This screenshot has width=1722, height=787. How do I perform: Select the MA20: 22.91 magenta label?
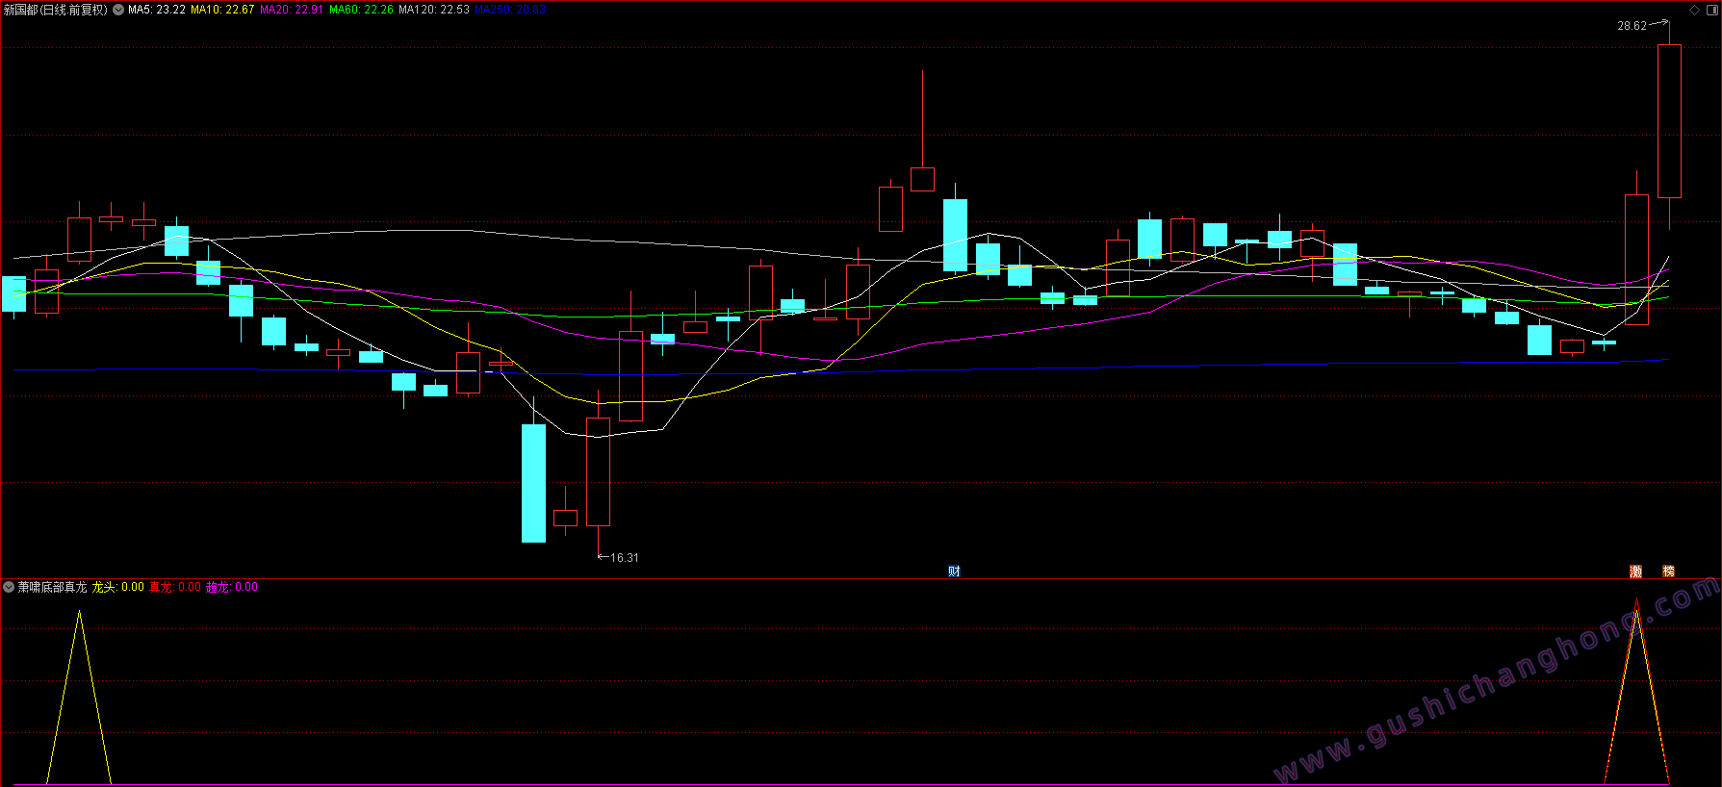[x=292, y=10]
